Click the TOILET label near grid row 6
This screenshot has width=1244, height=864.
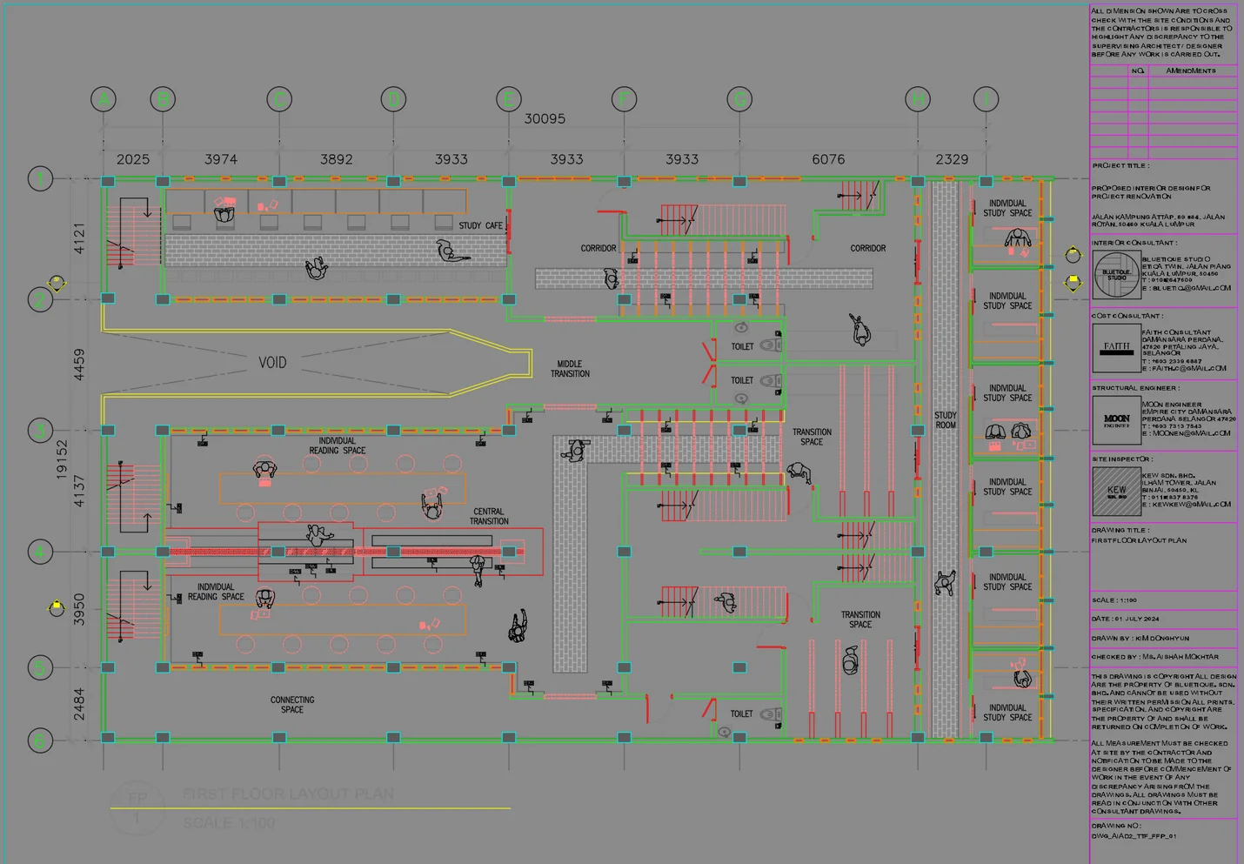tap(742, 714)
